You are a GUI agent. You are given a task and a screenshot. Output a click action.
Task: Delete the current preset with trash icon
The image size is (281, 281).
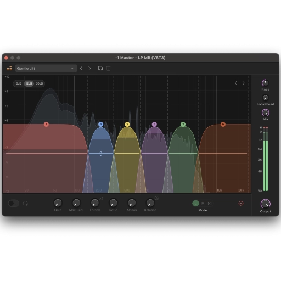(108, 69)
